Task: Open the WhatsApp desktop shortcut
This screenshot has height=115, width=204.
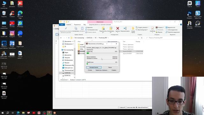Action: pyautogui.click(x=20, y=24)
